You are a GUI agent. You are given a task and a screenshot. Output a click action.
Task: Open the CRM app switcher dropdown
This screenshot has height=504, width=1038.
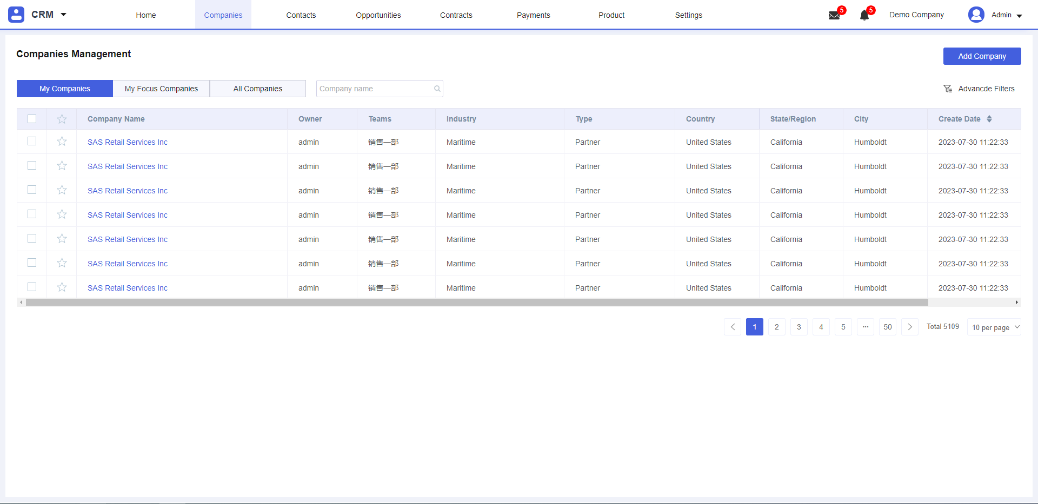coord(63,15)
